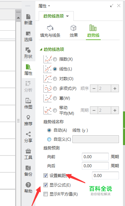Click the moving average preview icon
125x206 pixels.
(48, 110)
